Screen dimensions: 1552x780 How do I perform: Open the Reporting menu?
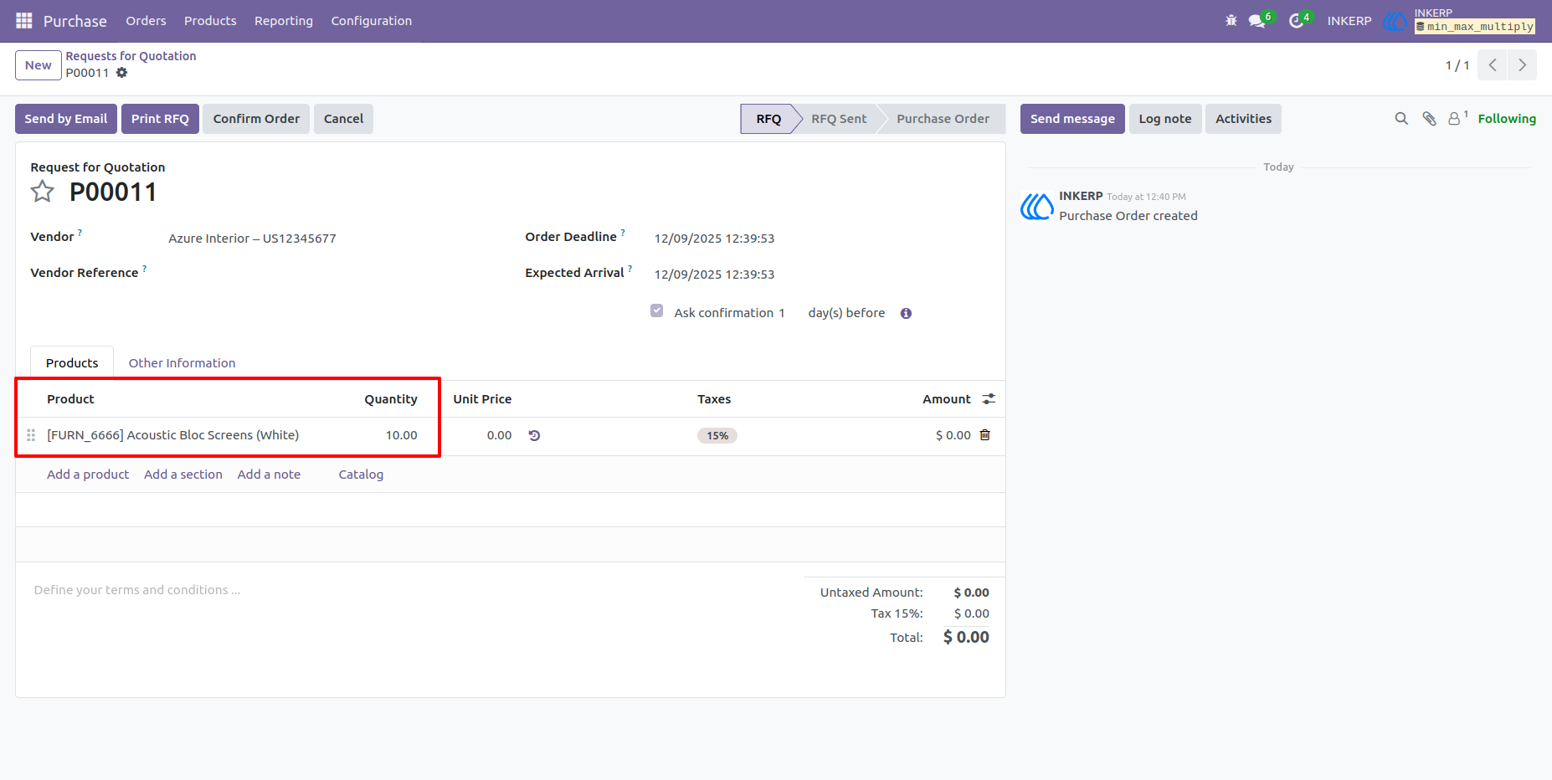pos(284,21)
